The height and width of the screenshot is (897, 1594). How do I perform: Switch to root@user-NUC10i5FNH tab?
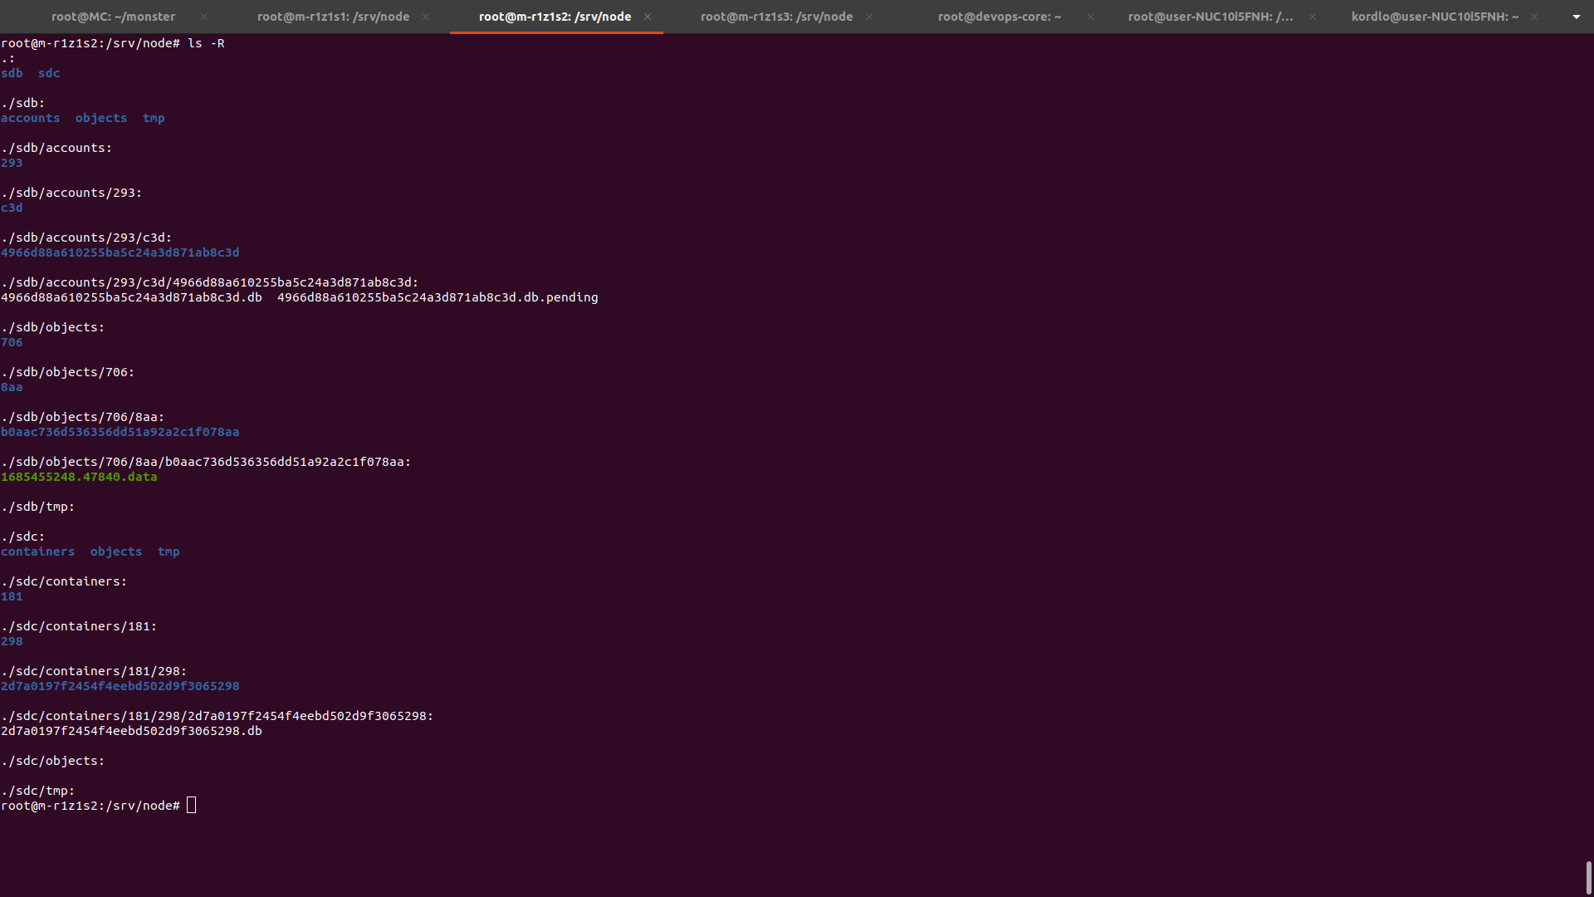pyautogui.click(x=1210, y=17)
